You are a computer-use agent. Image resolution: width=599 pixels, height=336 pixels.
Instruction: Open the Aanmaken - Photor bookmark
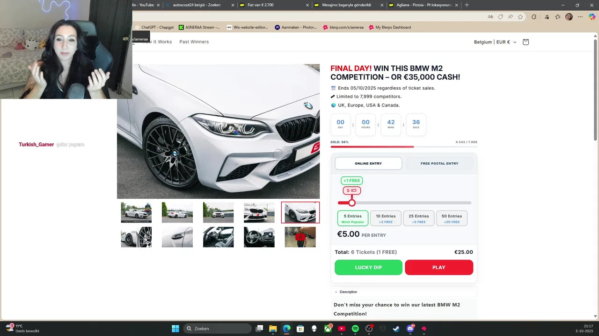(296, 28)
